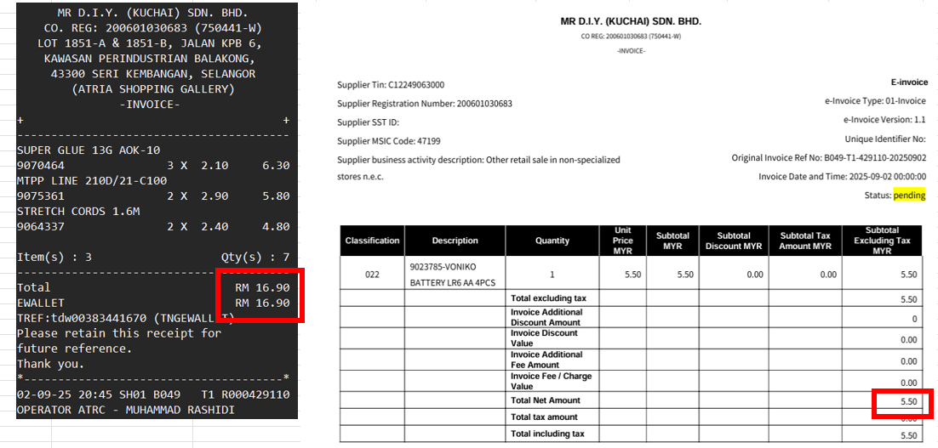938x448 pixels.
Task: Click Supplier Tin: C12249063000
Action: 391,85
